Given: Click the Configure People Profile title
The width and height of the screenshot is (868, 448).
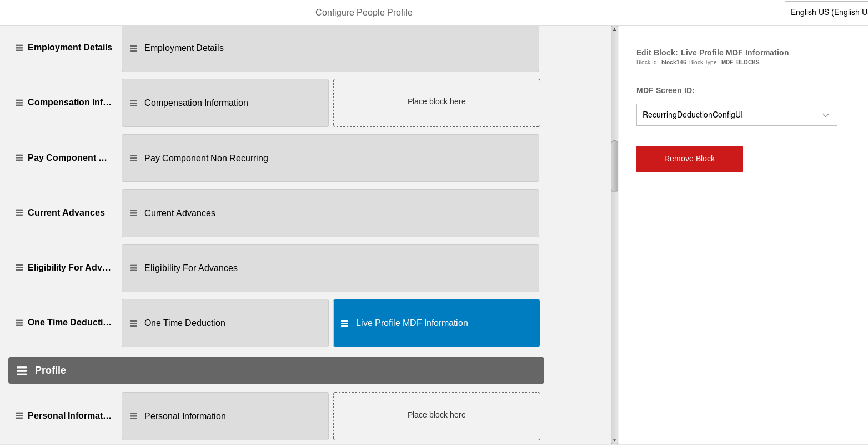Looking at the screenshot, I should tap(364, 13).
